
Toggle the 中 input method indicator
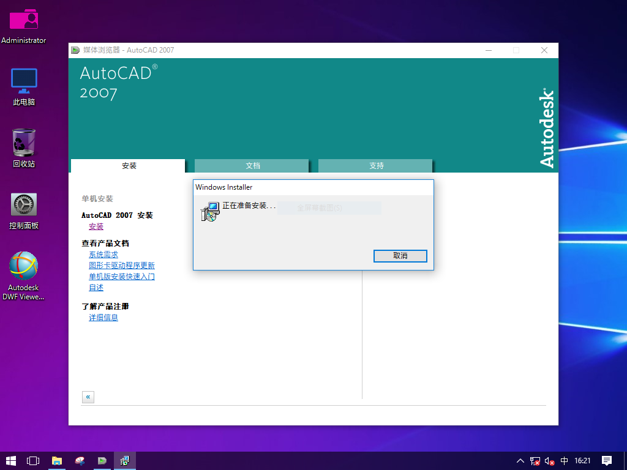[565, 461]
